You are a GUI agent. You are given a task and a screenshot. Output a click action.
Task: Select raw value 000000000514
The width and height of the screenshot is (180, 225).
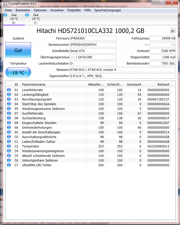[x=158, y=132]
